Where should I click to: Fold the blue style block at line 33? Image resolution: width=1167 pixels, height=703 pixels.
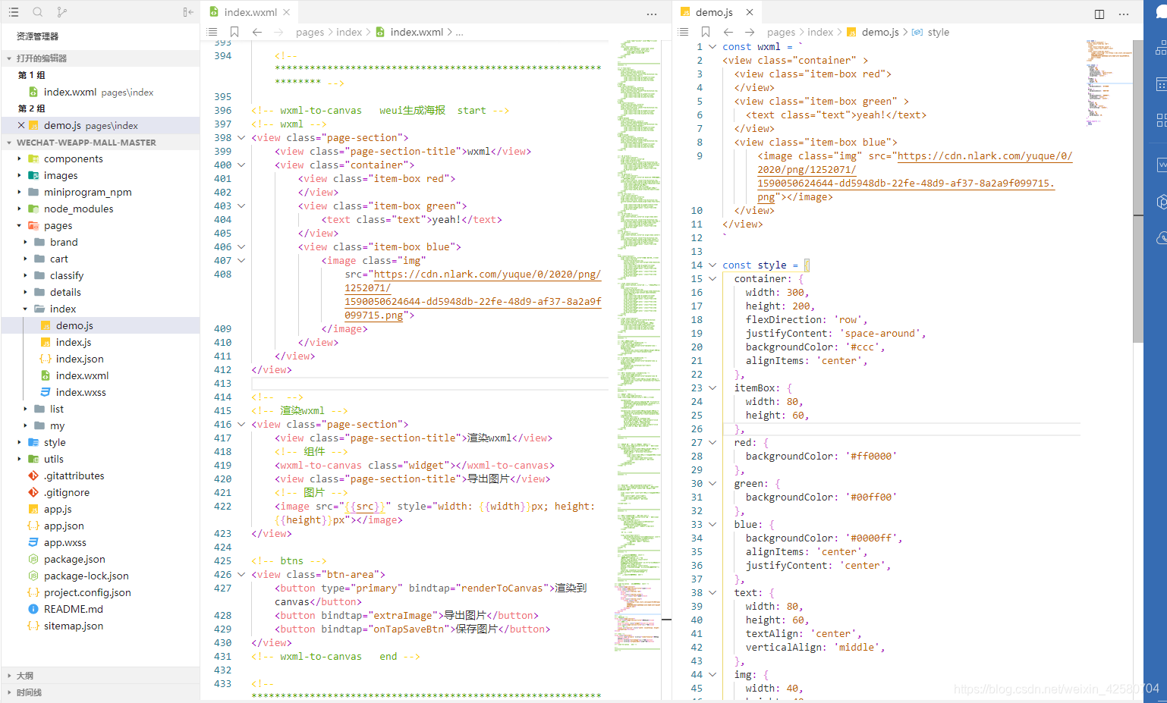pyautogui.click(x=712, y=524)
